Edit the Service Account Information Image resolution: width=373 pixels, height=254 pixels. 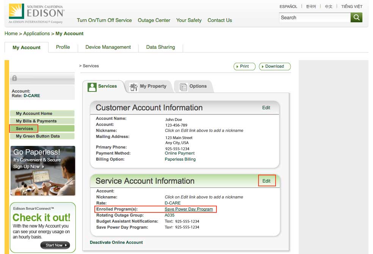pos(266,181)
